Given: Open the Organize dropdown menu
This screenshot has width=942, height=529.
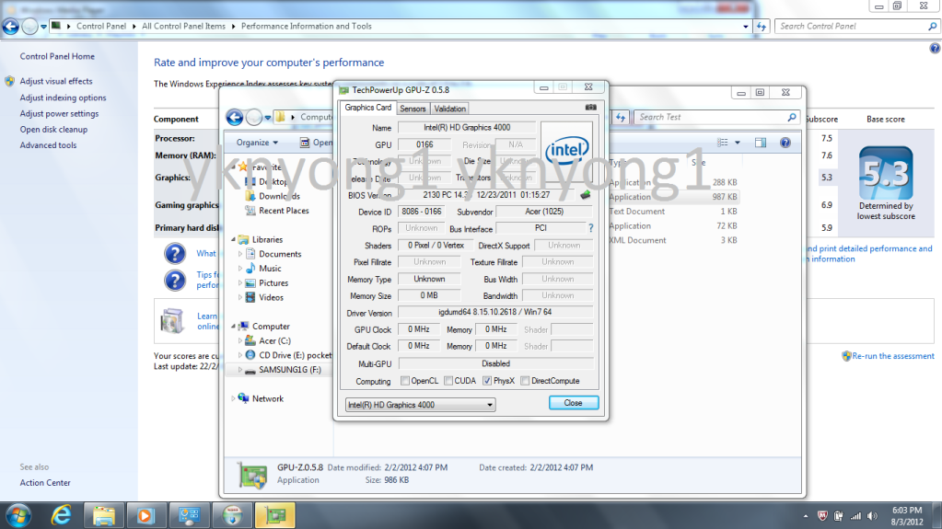Looking at the screenshot, I should click(x=257, y=143).
